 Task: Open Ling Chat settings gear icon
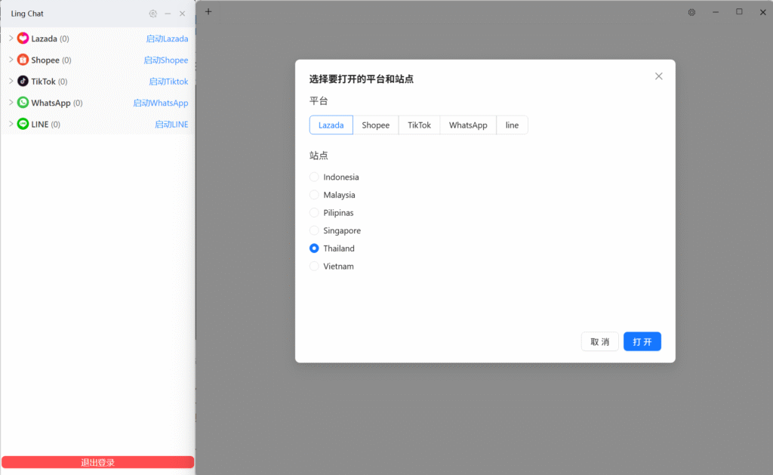point(152,14)
